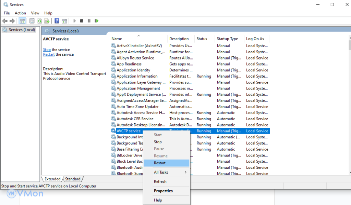The image size is (351, 205).
Task: Sort by the Description column header
Action: point(181,39)
